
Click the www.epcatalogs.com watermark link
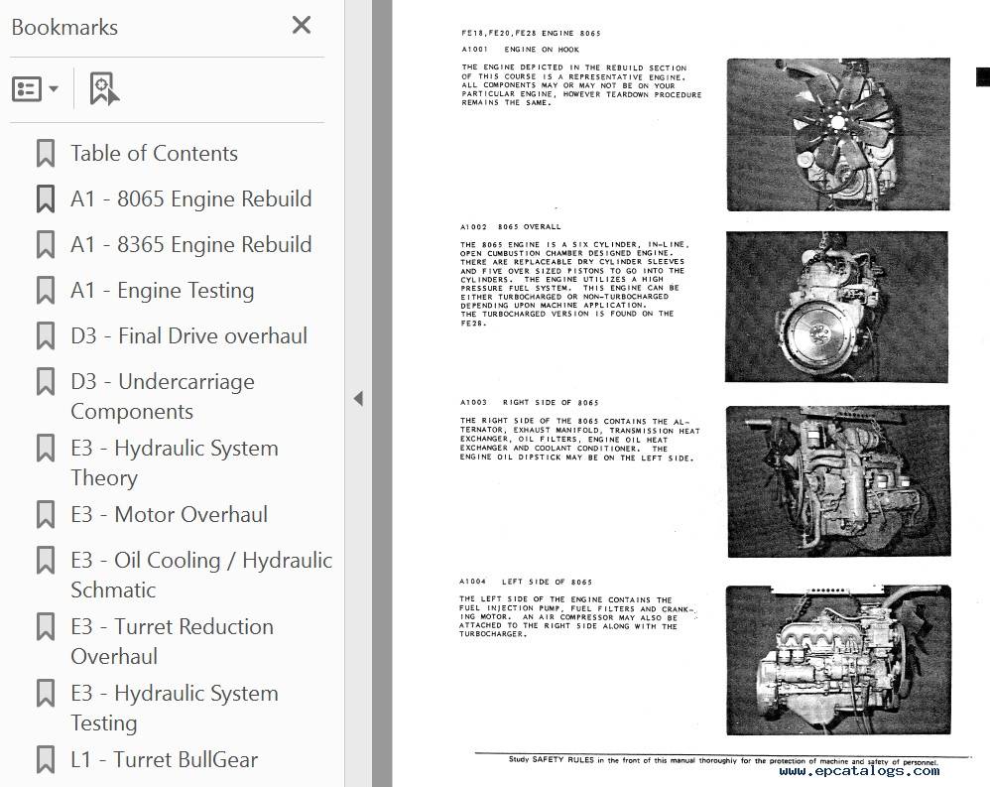pos(858,771)
